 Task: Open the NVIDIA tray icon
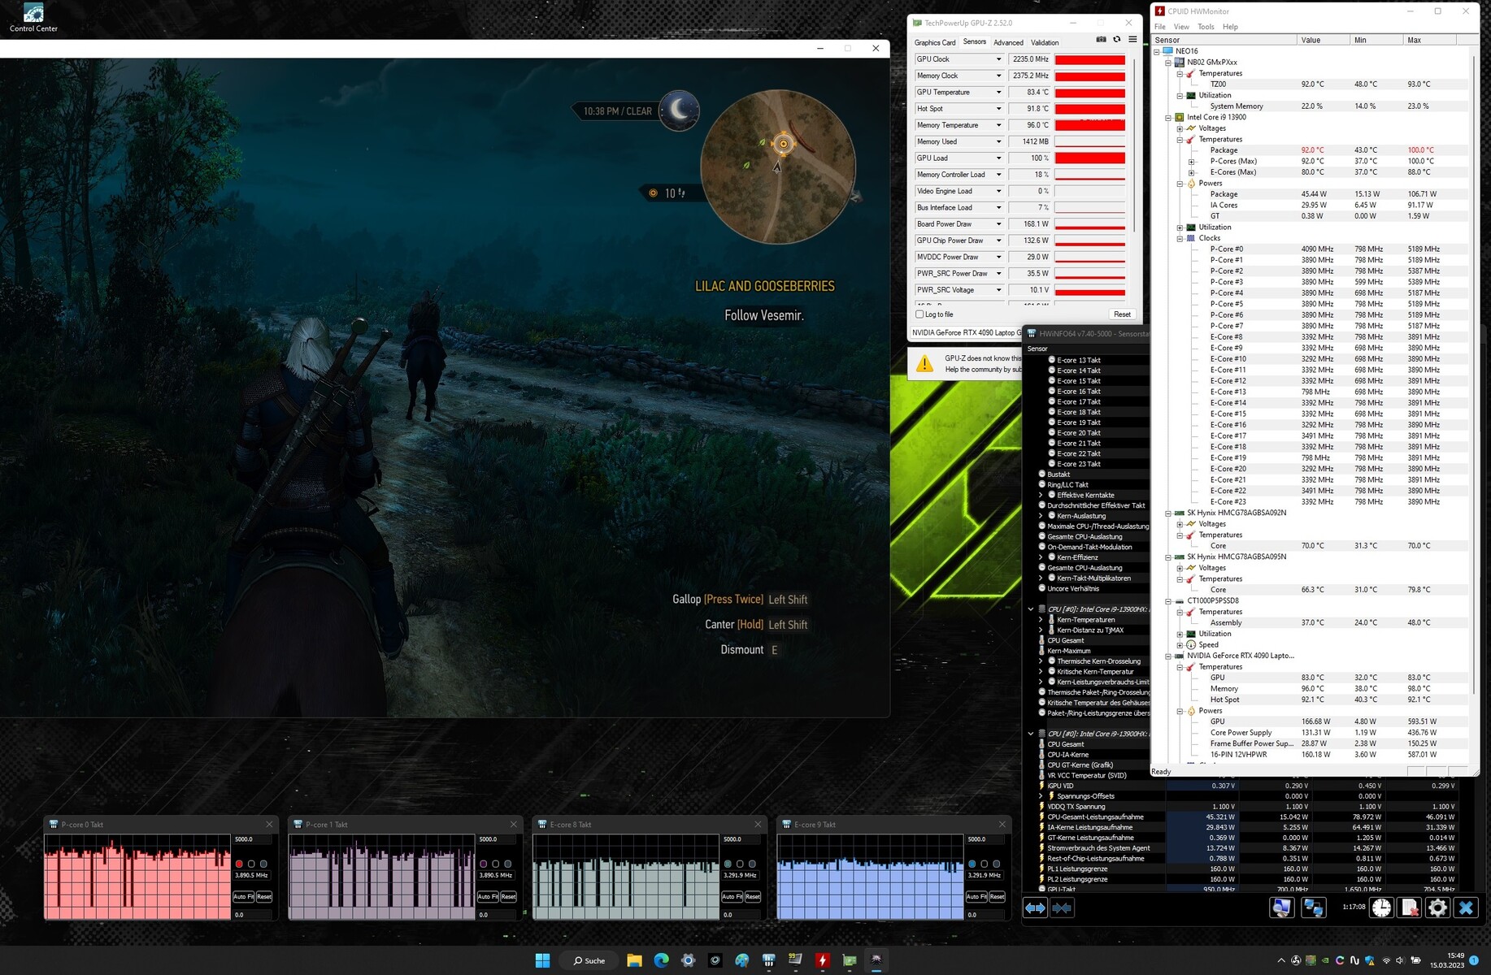click(x=1325, y=960)
